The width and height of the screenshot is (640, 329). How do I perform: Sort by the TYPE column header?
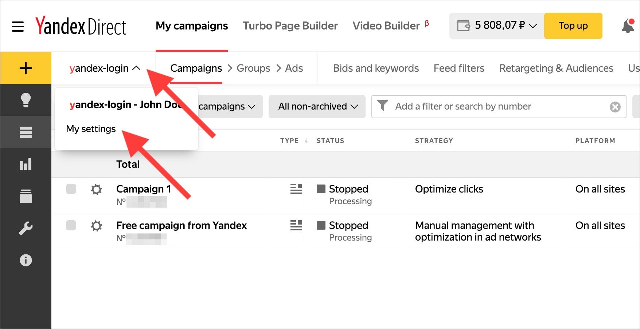(290, 141)
